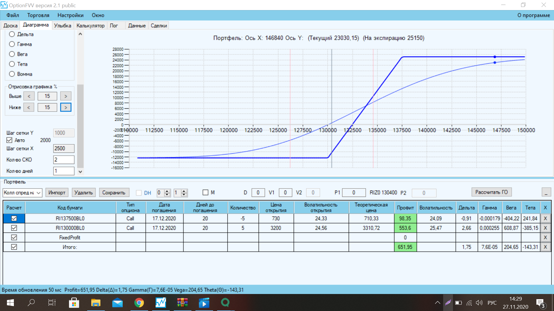Open the Настройки menu

tap(70, 15)
